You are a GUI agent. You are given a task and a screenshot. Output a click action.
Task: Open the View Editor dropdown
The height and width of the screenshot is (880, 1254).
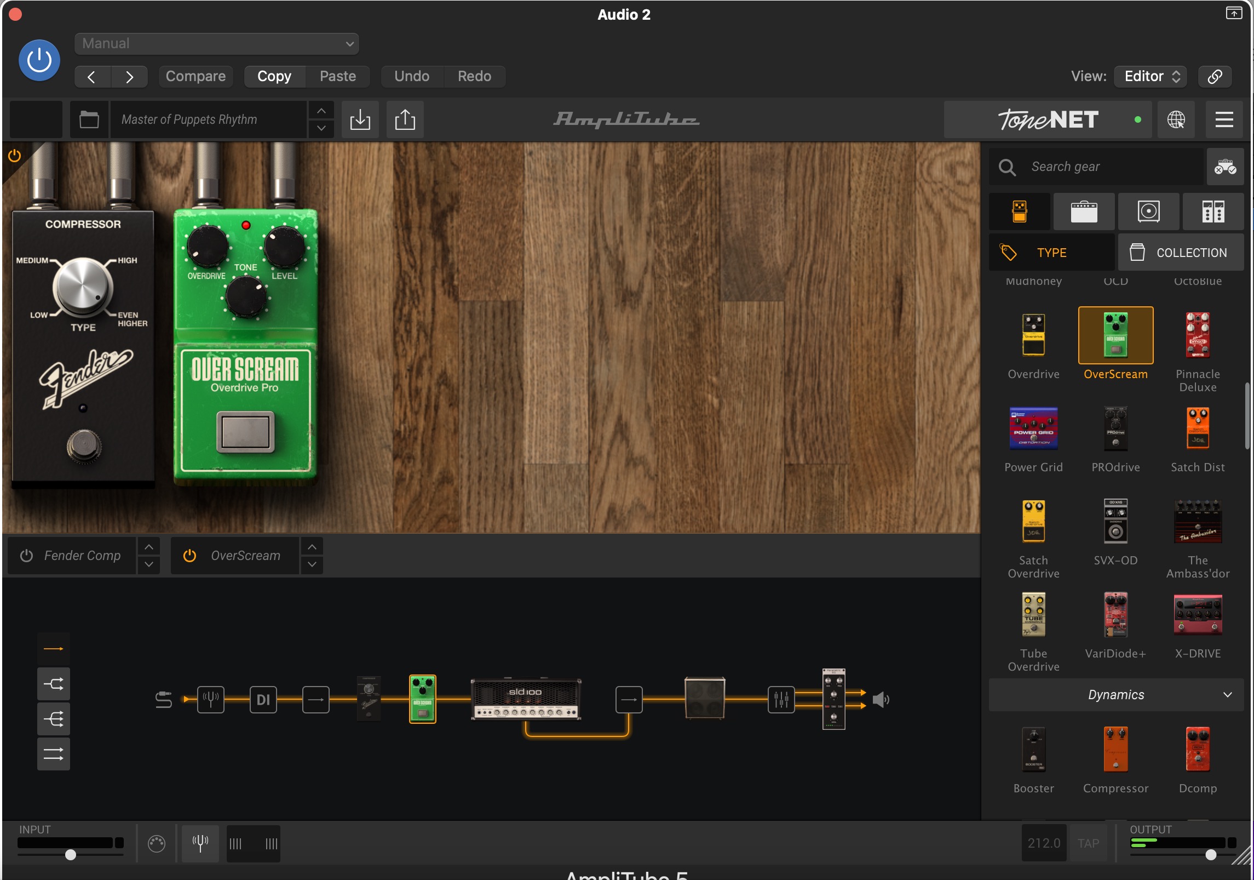[1151, 76]
